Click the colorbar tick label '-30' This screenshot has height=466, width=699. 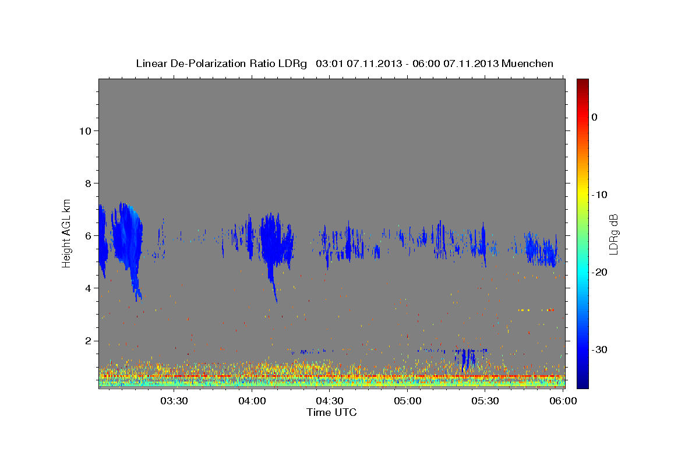pyautogui.click(x=600, y=349)
